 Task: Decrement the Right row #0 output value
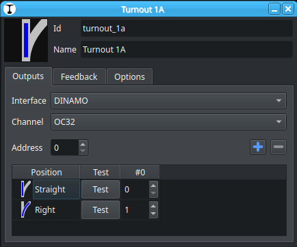[x=153, y=214]
